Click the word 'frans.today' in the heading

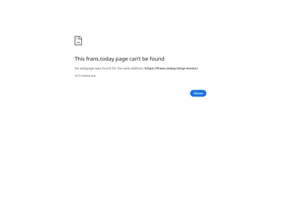point(100,59)
